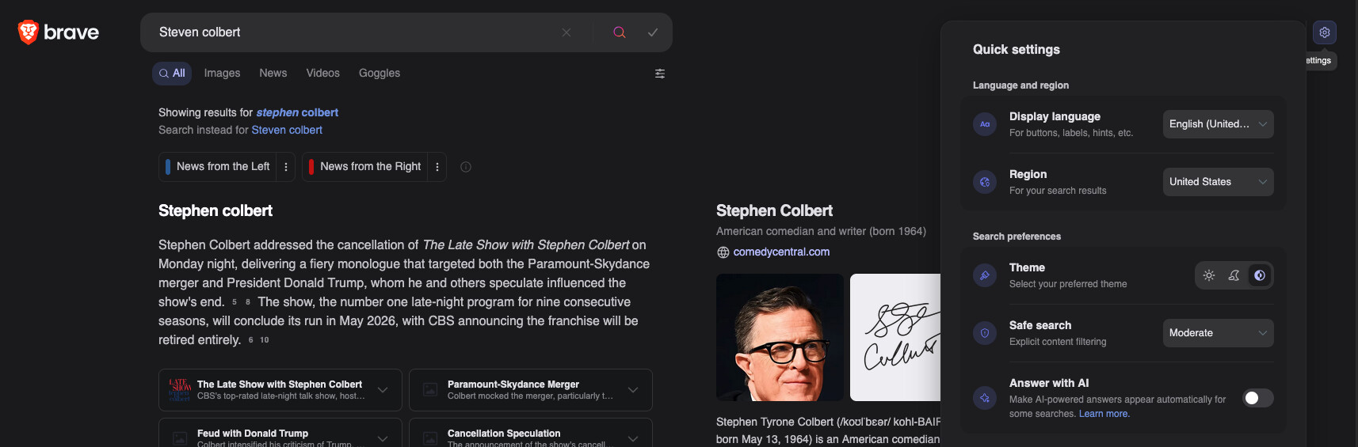Viewport: 1358px width, 447px height.
Task: Select the All search tab
Action: 172,74
